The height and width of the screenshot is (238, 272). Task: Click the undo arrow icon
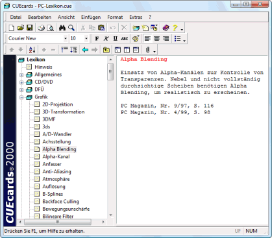pos(113,28)
